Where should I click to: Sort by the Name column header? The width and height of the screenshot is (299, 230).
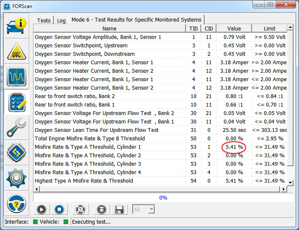coord(109,29)
